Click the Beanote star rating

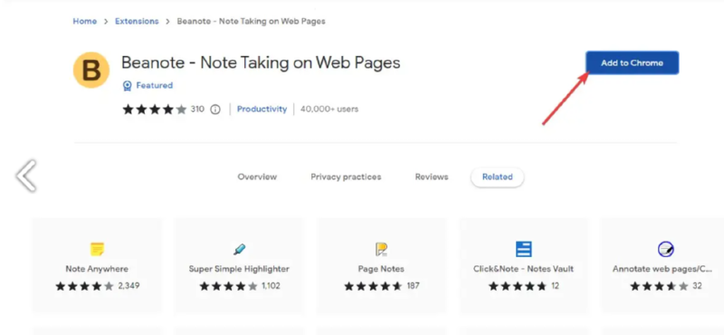click(x=154, y=110)
